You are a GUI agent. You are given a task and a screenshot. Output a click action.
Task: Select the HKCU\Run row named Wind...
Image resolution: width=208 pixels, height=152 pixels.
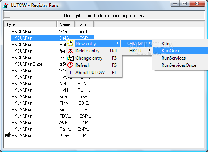click(x=52, y=32)
